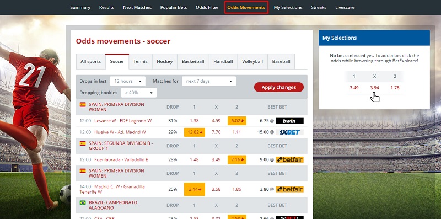Go to Livescore in the top navigation
The image size is (441, 219).
[x=345, y=7]
